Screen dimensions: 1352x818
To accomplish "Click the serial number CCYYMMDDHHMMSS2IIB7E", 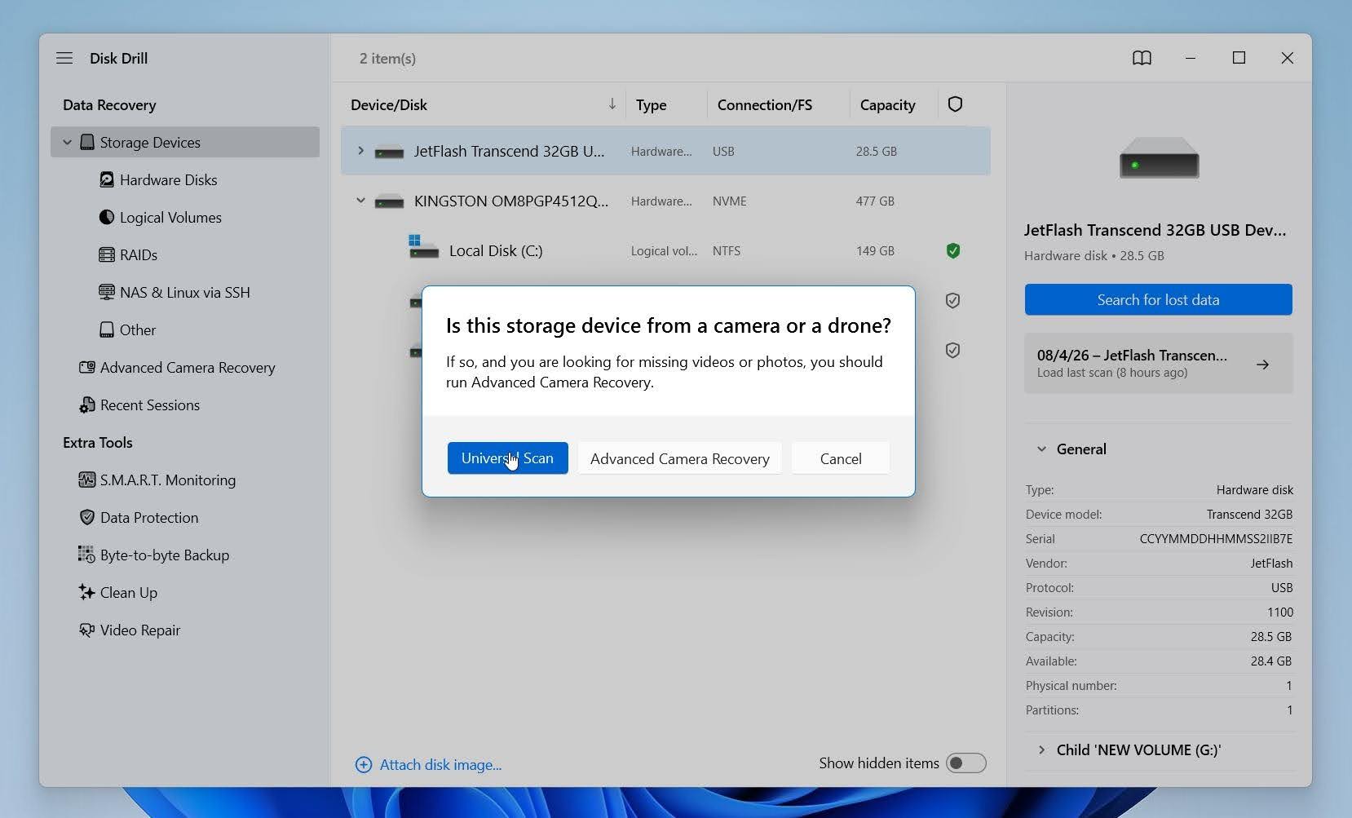I will [1216, 539].
